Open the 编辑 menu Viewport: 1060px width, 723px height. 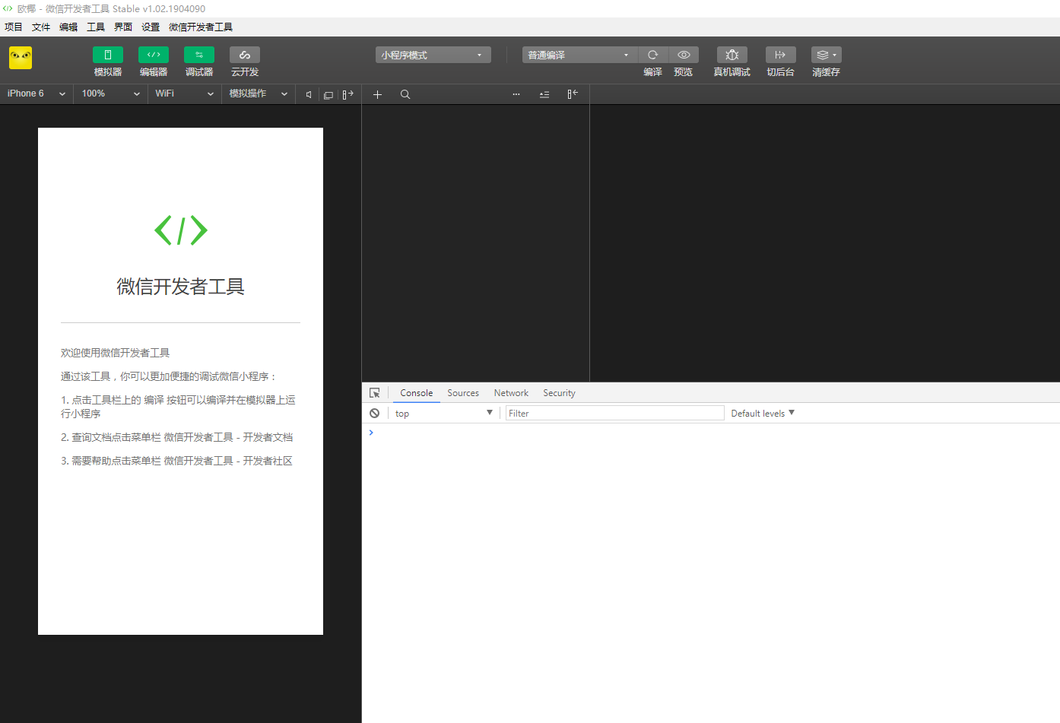click(x=68, y=27)
